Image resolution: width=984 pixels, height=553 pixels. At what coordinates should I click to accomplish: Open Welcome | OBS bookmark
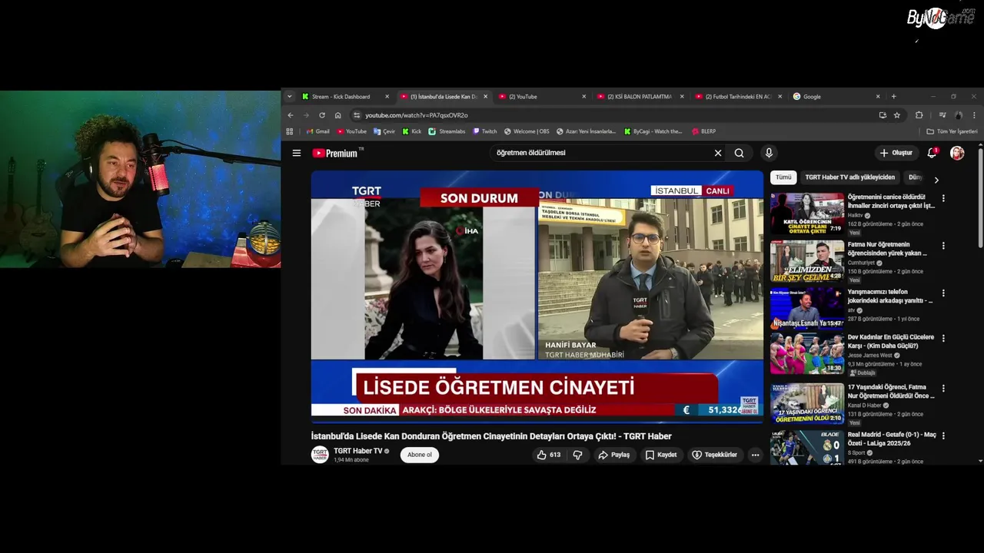pos(527,131)
